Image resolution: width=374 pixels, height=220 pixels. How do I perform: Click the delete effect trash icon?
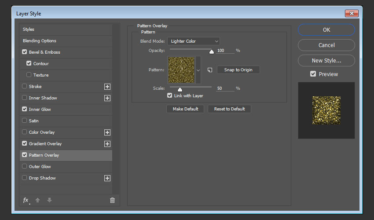click(112, 200)
